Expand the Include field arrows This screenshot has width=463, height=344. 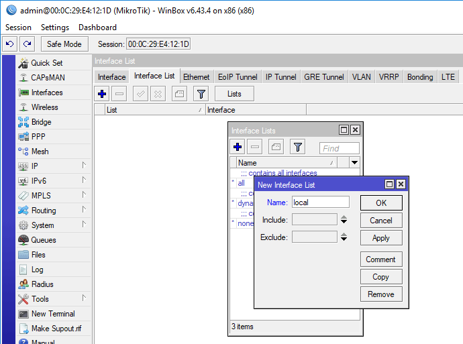point(344,219)
